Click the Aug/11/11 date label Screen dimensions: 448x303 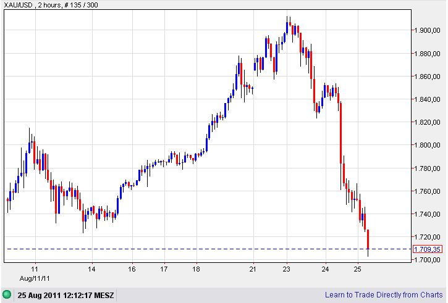35,278
